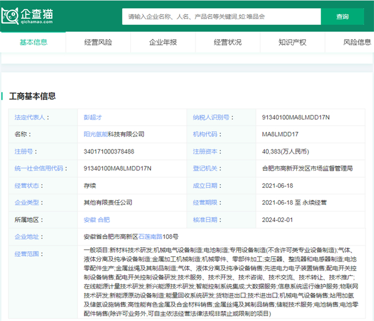This screenshot has height=321, width=374.
Task: Click the 工商基本信息 section heading
Action: pyautogui.click(x=33, y=96)
